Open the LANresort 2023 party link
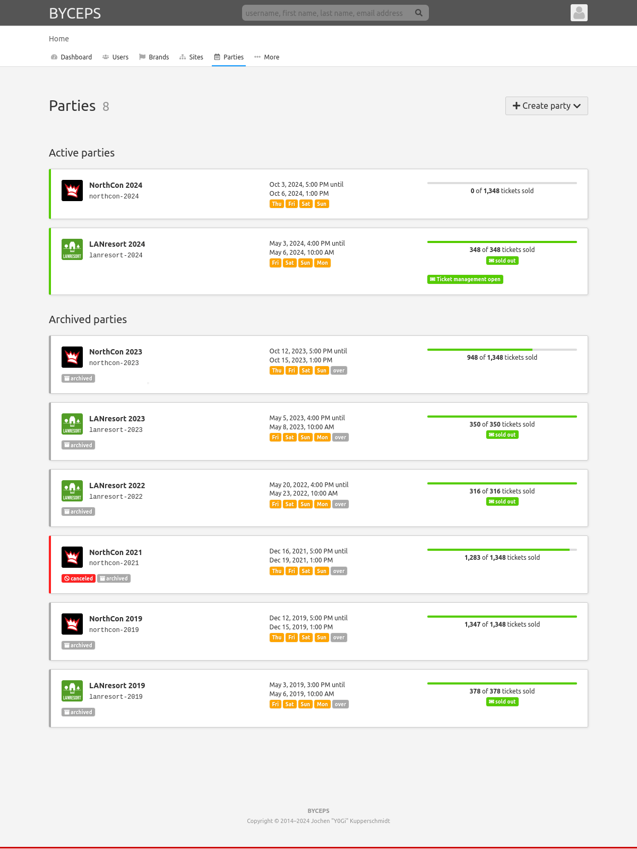 117,419
